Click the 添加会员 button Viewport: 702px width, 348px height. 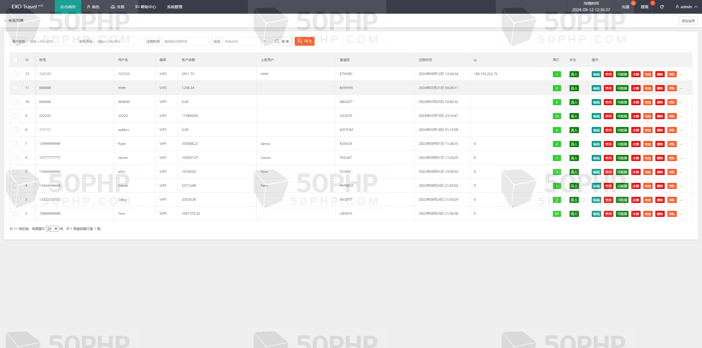click(688, 21)
